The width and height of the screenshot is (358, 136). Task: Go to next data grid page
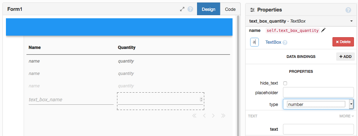pos(213,116)
